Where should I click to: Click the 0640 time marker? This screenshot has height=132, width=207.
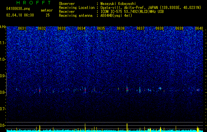coord(199,28)
